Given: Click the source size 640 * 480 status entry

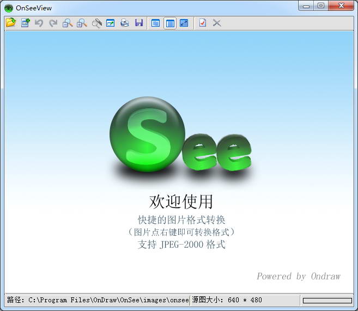Looking at the screenshot, I should (x=227, y=300).
